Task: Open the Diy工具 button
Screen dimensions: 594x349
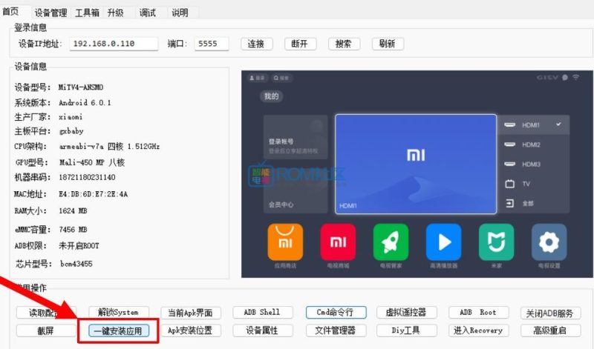Action: (x=406, y=330)
